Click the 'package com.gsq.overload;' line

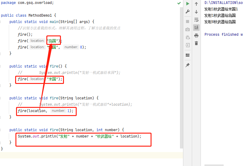click(27, 3)
